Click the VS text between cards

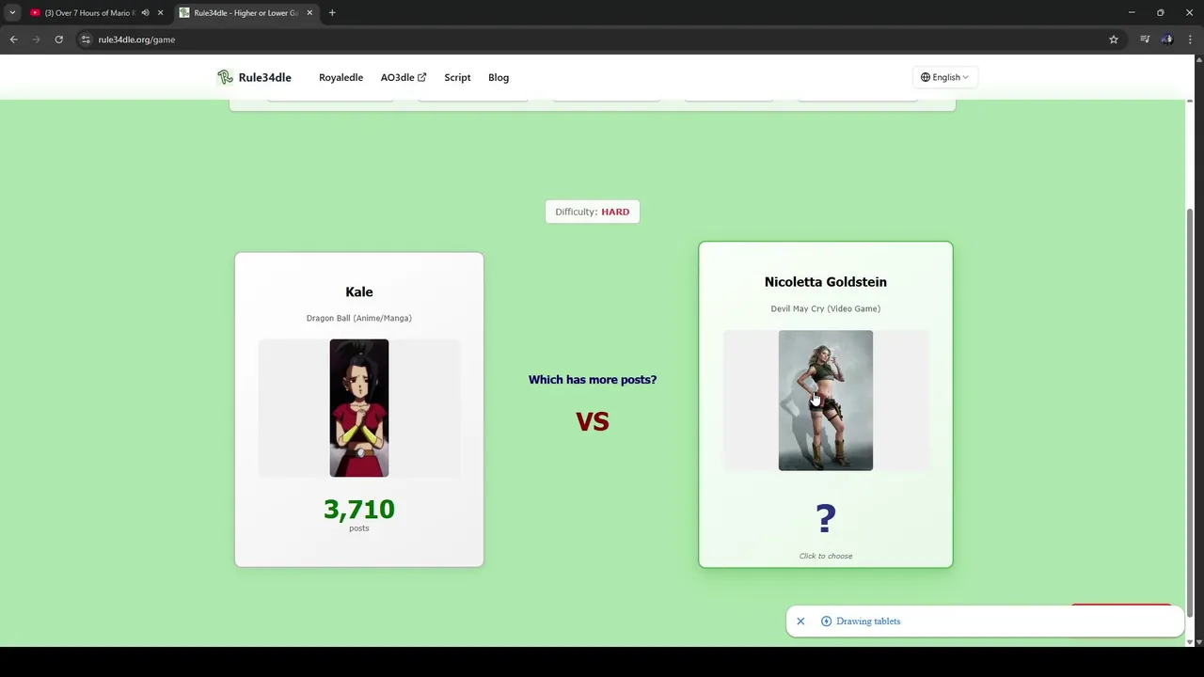point(593,421)
